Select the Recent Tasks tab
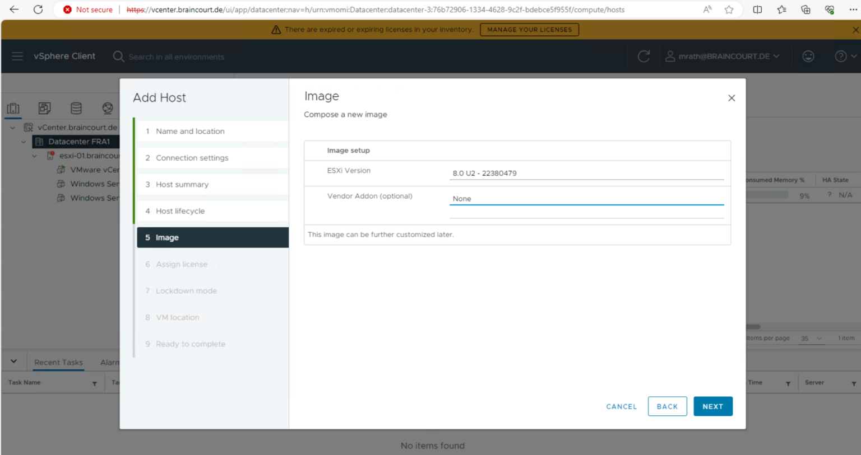 [58, 362]
